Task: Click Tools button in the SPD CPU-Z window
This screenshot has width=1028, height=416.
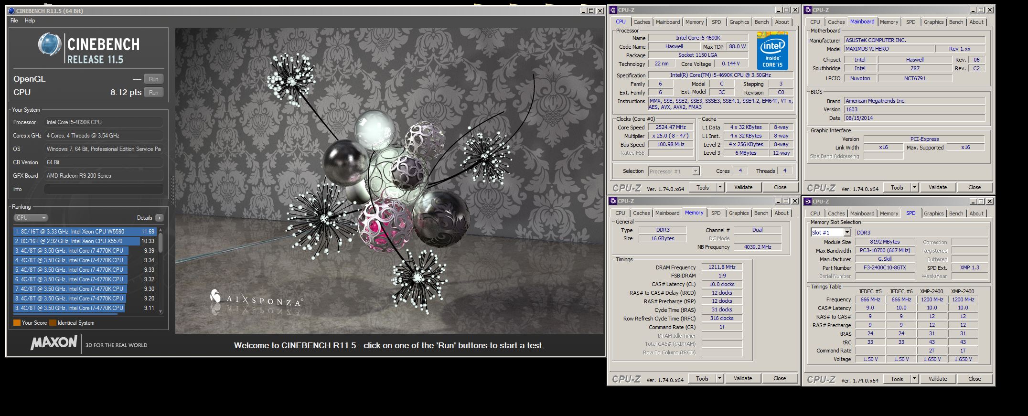Action: 897,379
